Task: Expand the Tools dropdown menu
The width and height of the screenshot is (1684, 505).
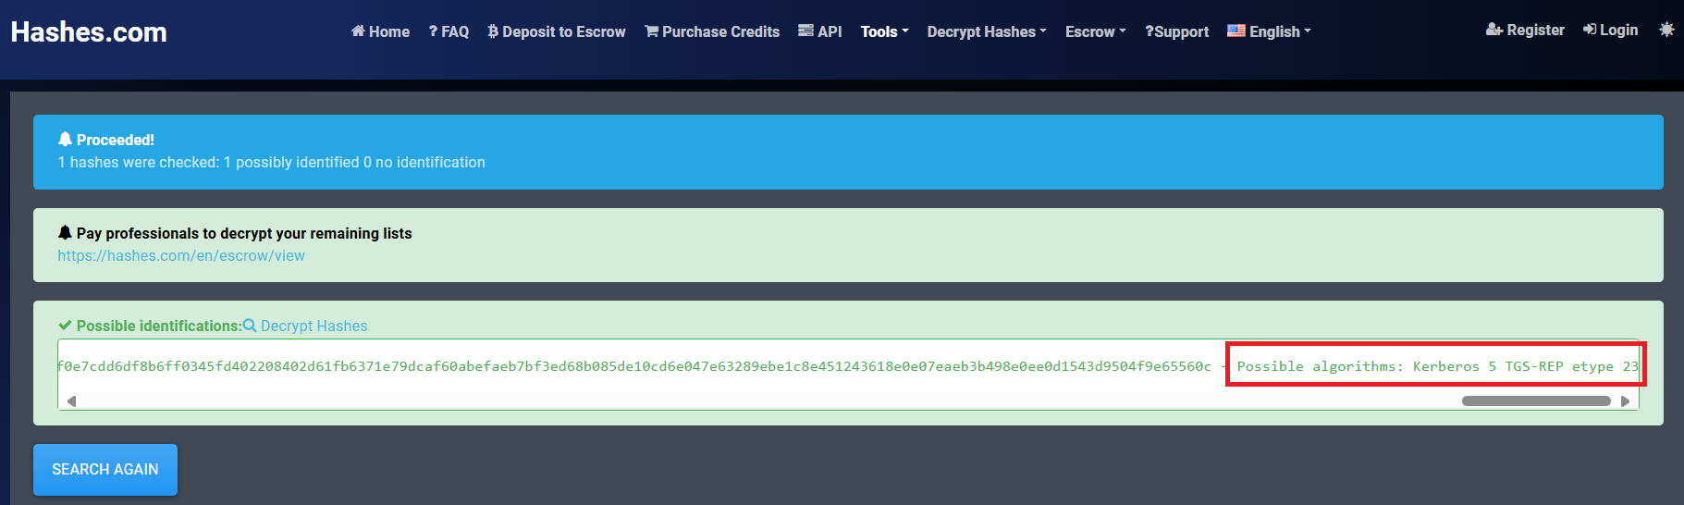Action: (884, 31)
